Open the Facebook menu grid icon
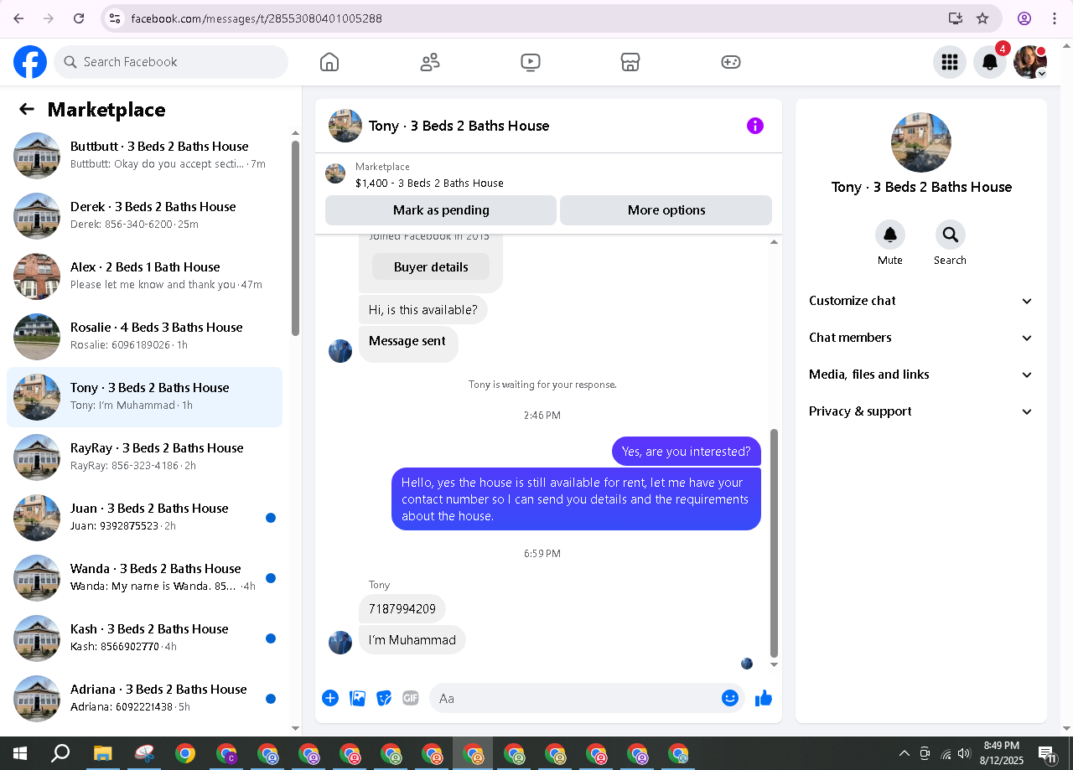 click(950, 62)
